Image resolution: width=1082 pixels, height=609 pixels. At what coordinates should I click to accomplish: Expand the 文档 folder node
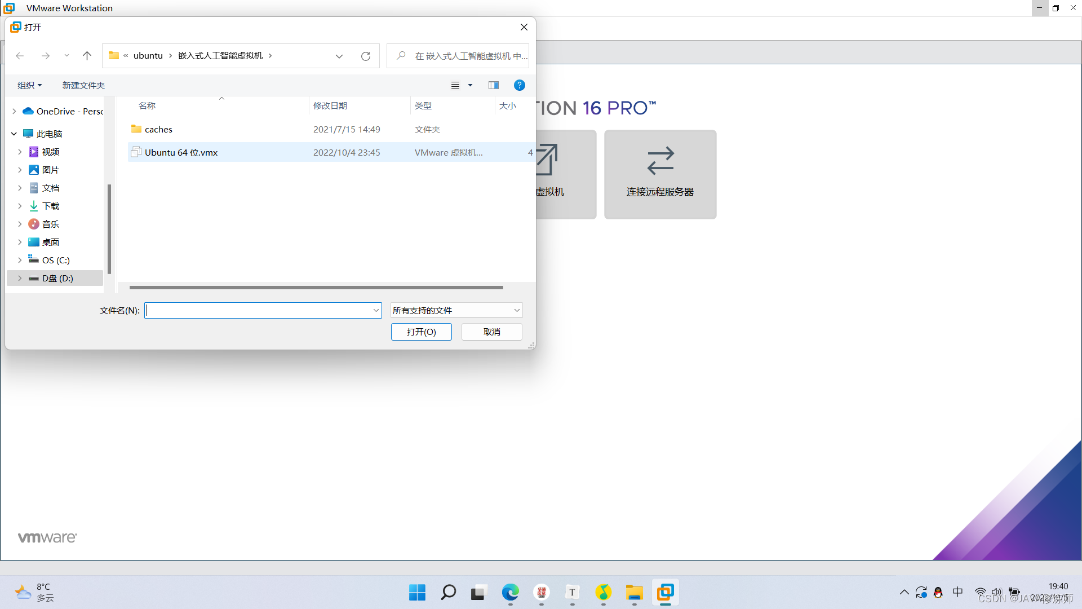click(20, 188)
